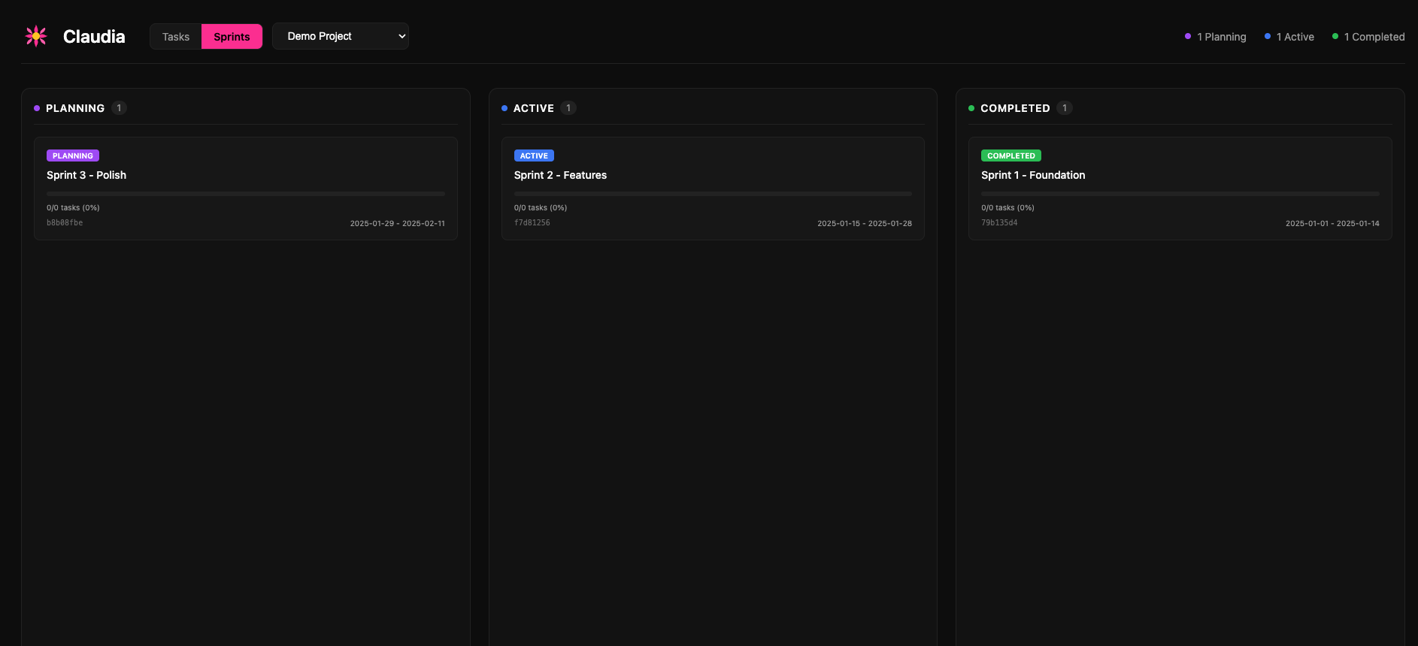
Task: Click the purple dot beside Planning column header
Action: [37, 108]
